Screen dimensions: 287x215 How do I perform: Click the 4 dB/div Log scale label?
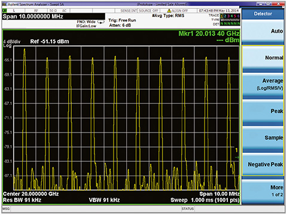[x=11, y=44]
